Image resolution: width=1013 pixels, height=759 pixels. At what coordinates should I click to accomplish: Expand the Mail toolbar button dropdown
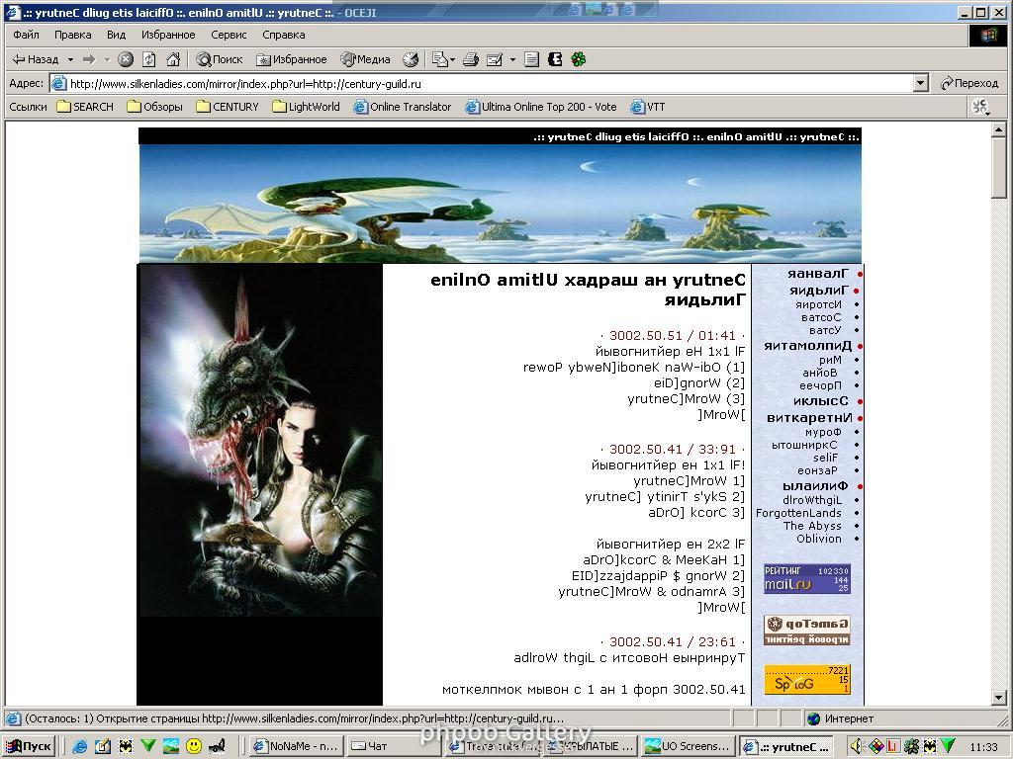tap(452, 59)
